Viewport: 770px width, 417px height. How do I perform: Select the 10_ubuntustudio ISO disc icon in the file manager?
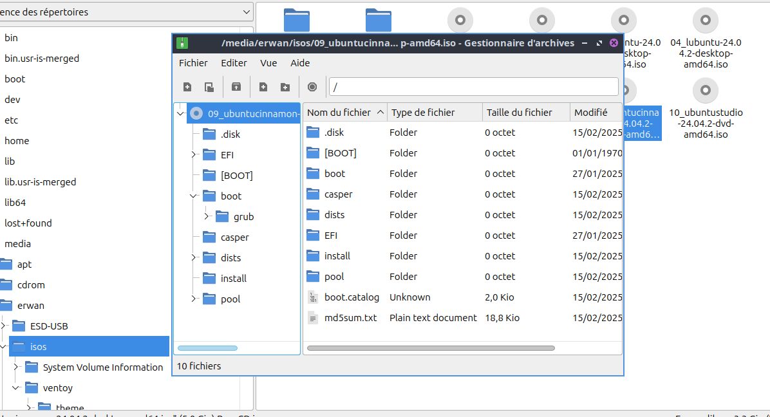tap(705, 90)
